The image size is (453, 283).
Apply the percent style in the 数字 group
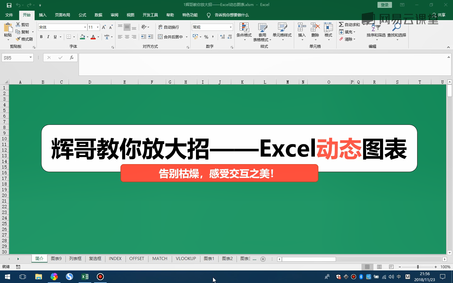(206, 37)
